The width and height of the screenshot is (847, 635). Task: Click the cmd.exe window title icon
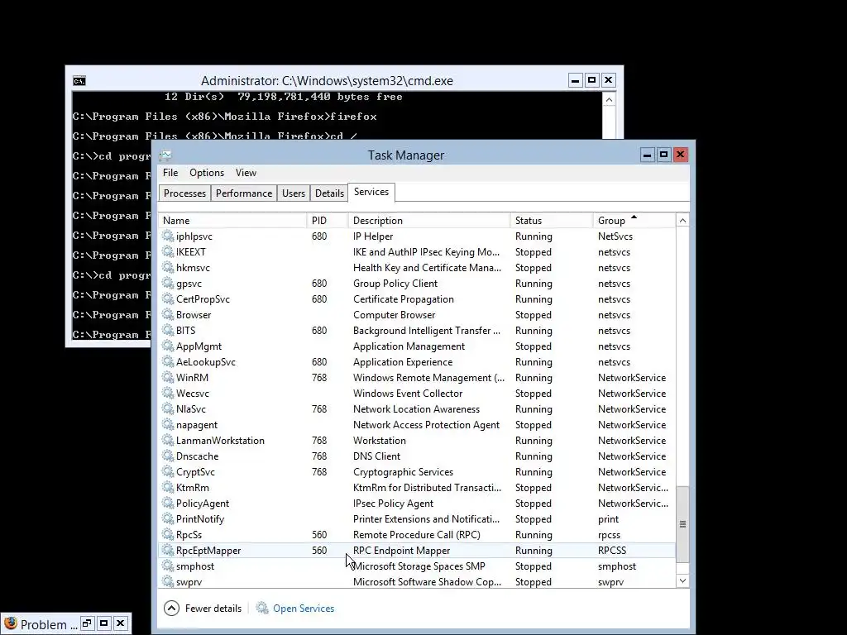tap(79, 81)
